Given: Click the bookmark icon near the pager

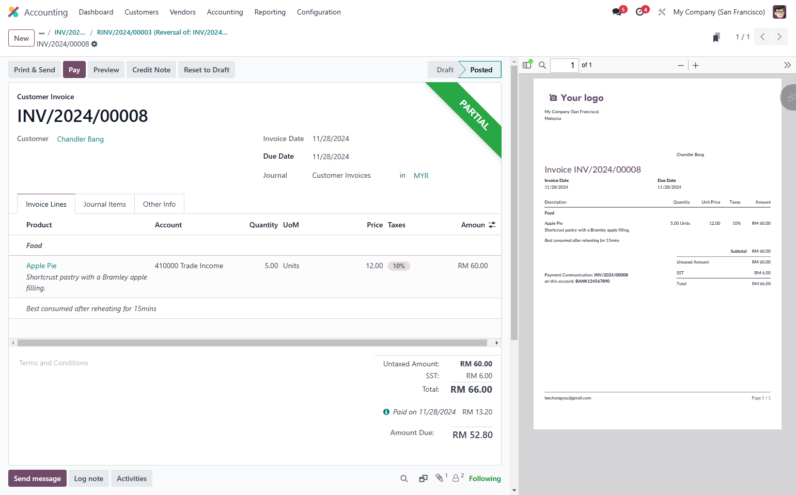Looking at the screenshot, I should point(716,37).
